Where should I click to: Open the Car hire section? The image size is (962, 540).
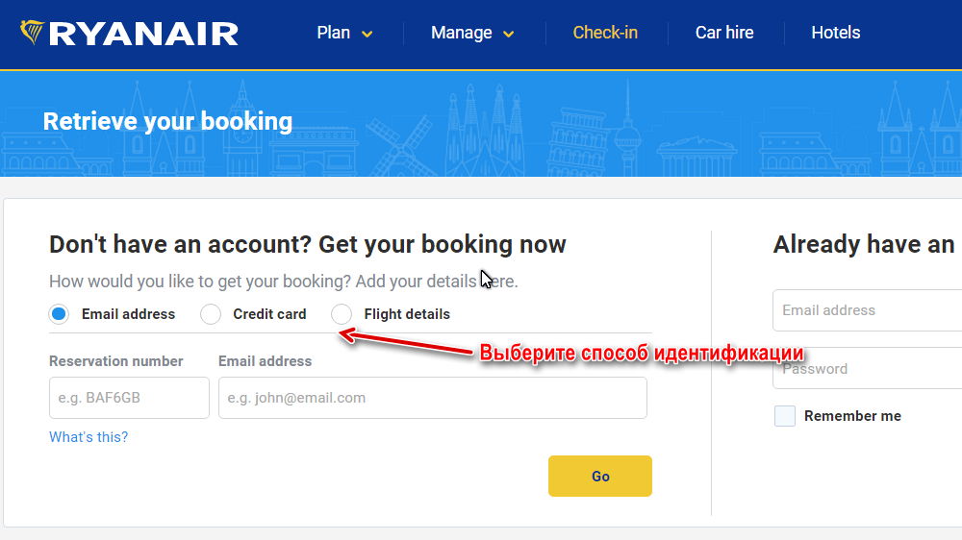pos(724,33)
